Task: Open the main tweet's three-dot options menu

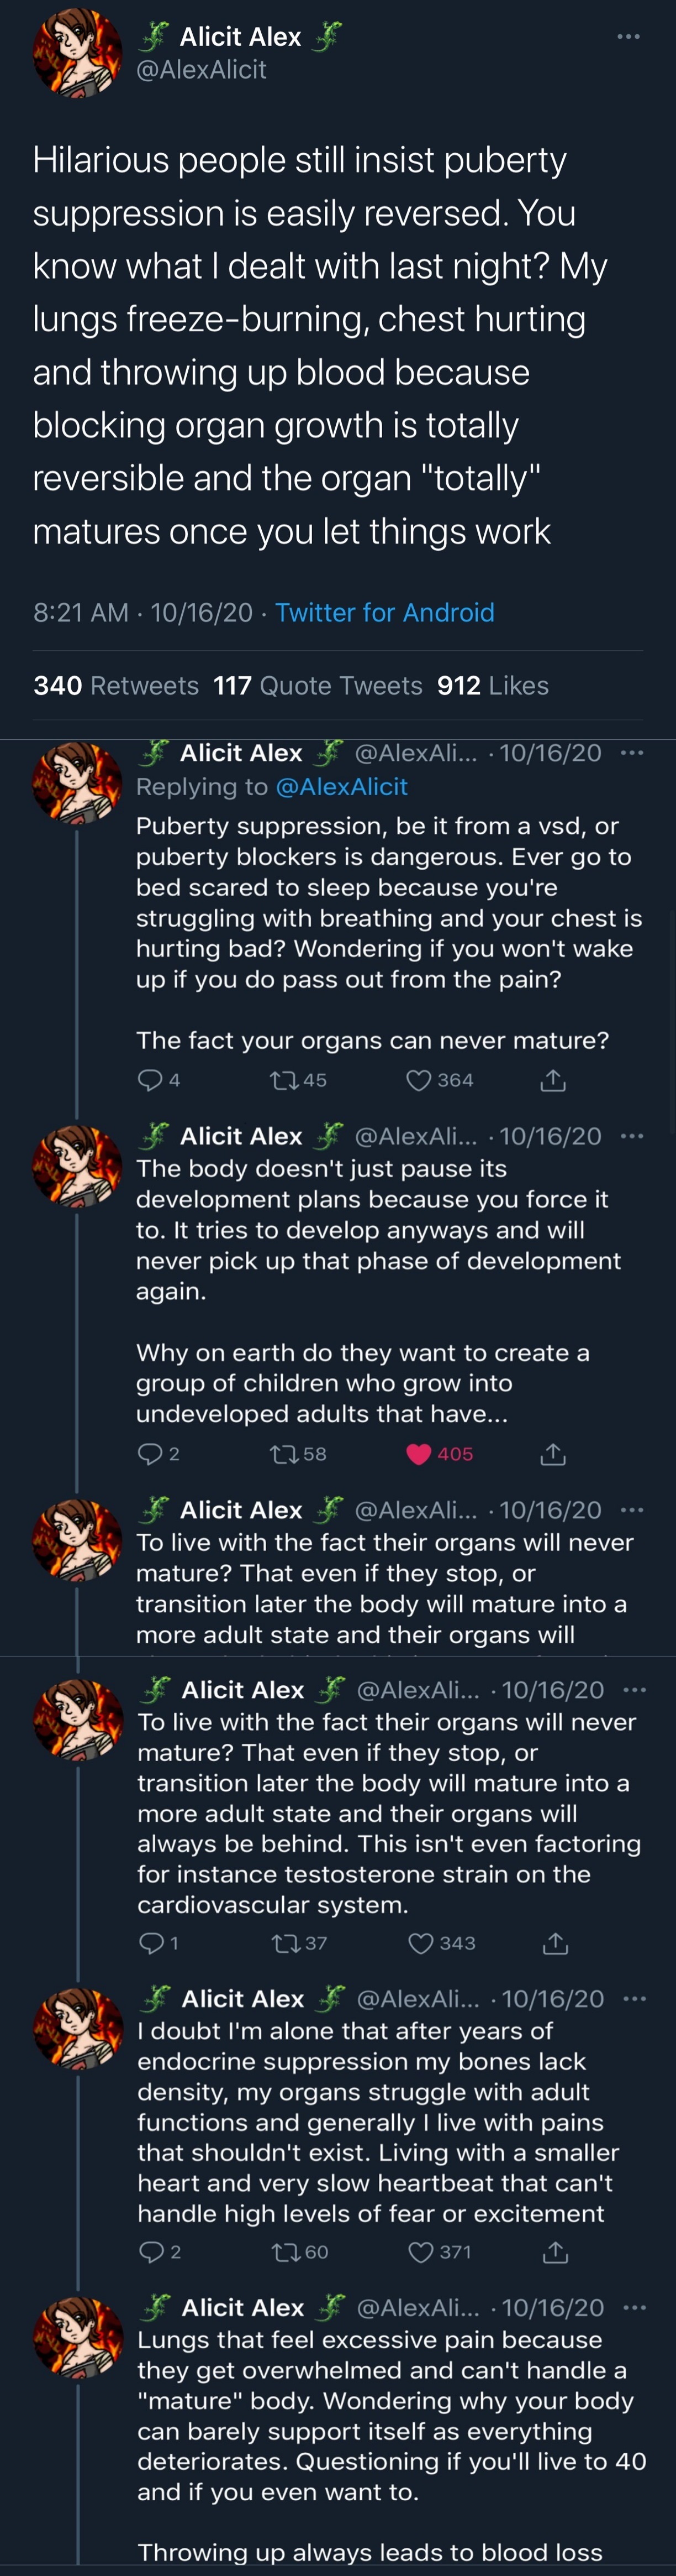Action: coord(627,37)
